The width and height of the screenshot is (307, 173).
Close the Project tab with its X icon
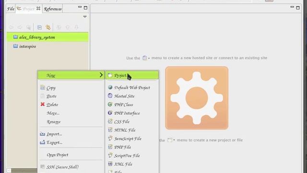point(38,9)
